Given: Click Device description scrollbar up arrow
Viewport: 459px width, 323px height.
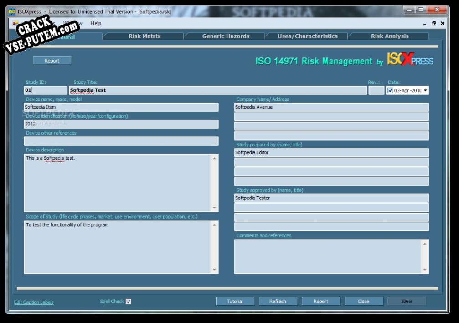Looking at the screenshot, I should tap(215, 158).
